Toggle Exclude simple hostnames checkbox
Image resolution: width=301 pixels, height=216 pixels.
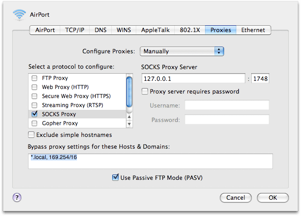pyautogui.click(x=31, y=135)
